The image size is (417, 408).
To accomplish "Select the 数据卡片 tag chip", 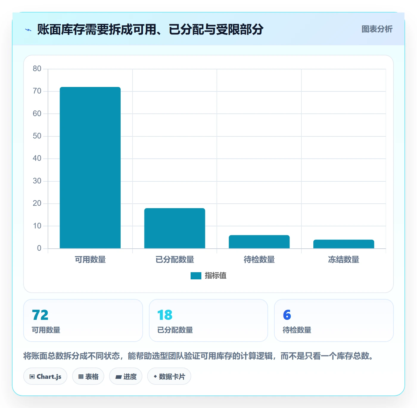I will [x=169, y=376].
